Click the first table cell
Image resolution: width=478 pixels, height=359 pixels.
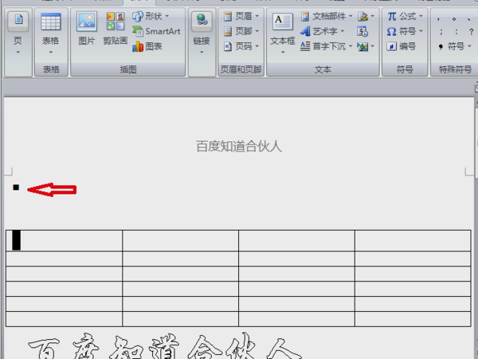point(64,241)
